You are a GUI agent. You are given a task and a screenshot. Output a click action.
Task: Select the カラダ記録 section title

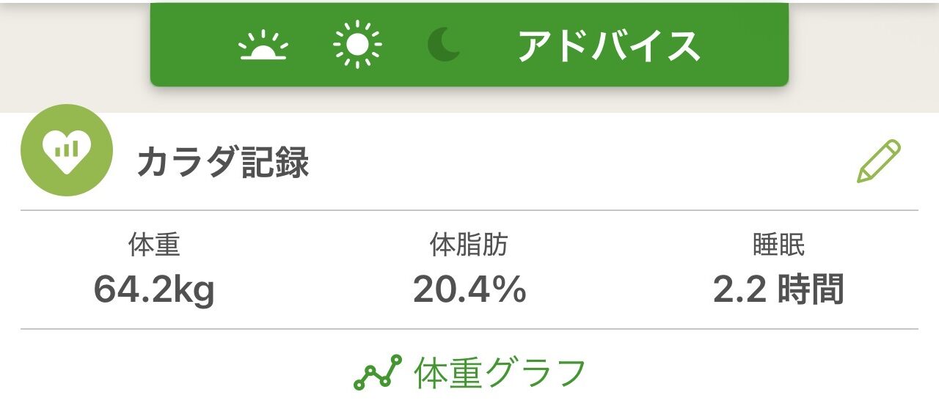click(x=223, y=163)
